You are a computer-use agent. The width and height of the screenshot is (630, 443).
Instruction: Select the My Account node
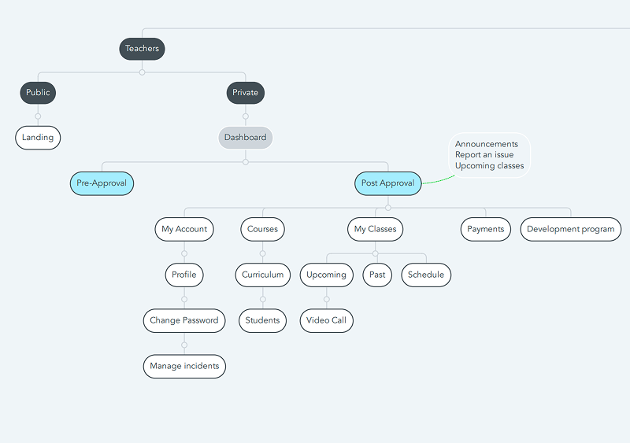pyautogui.click(x=184, y=229)
